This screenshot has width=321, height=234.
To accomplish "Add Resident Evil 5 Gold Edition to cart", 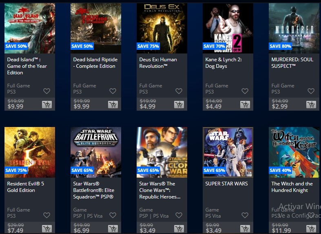I will pos(47,229).
